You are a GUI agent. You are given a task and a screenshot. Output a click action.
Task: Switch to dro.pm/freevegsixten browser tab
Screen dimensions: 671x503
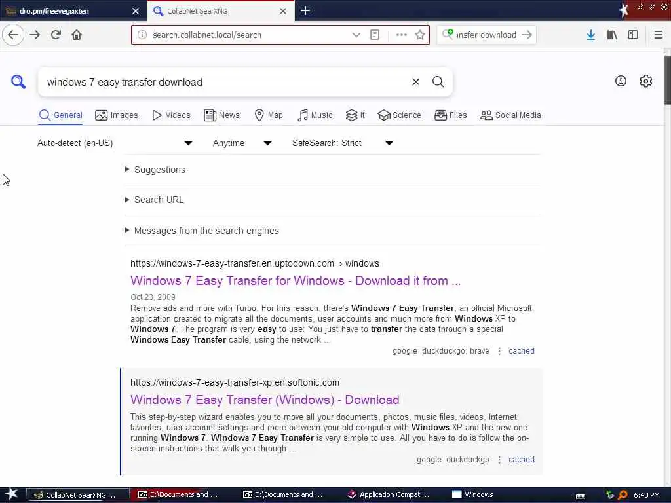coord(73,11)
